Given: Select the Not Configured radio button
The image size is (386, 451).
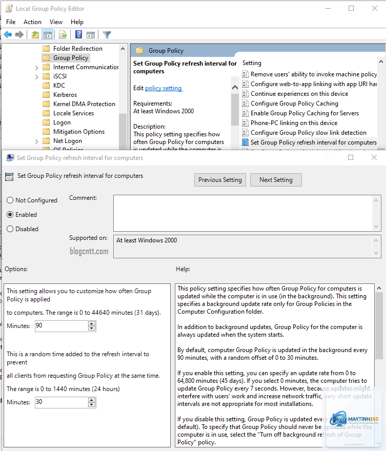Looking at the screenshot, I should coord(10,200).
